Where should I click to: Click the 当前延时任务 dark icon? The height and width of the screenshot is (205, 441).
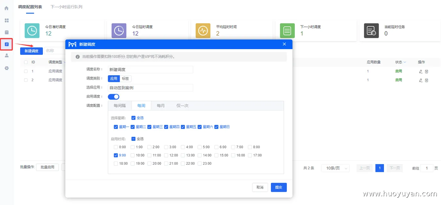click(371, 31)
